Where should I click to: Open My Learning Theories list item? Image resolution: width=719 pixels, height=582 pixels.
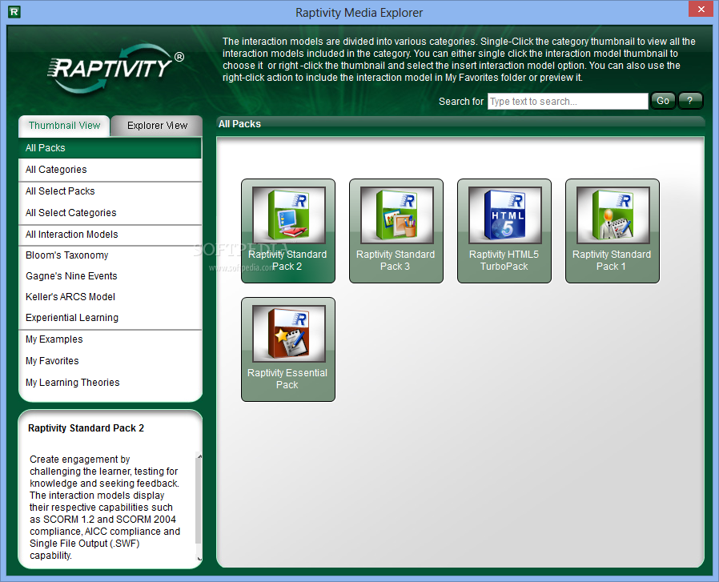click(110, 383)
